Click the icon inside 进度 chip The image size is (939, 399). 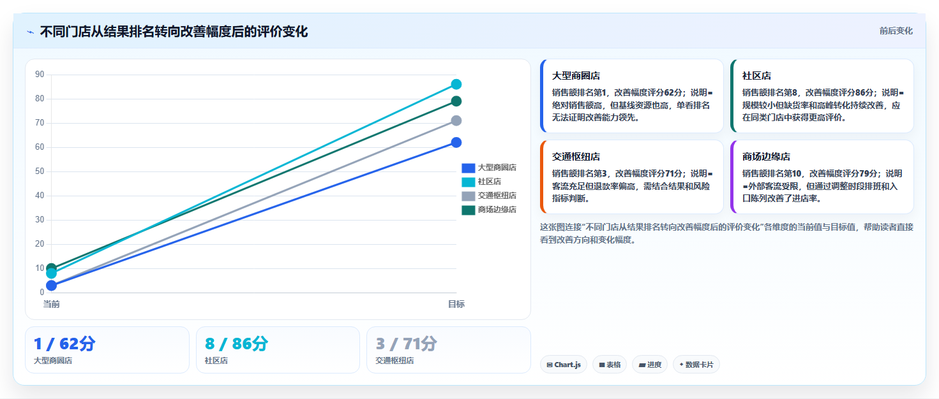point(642,365)
